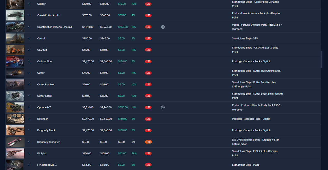Click the $170.00 value for F7A Hornet Mk II
328x170 pixels.
pos(105,165)
